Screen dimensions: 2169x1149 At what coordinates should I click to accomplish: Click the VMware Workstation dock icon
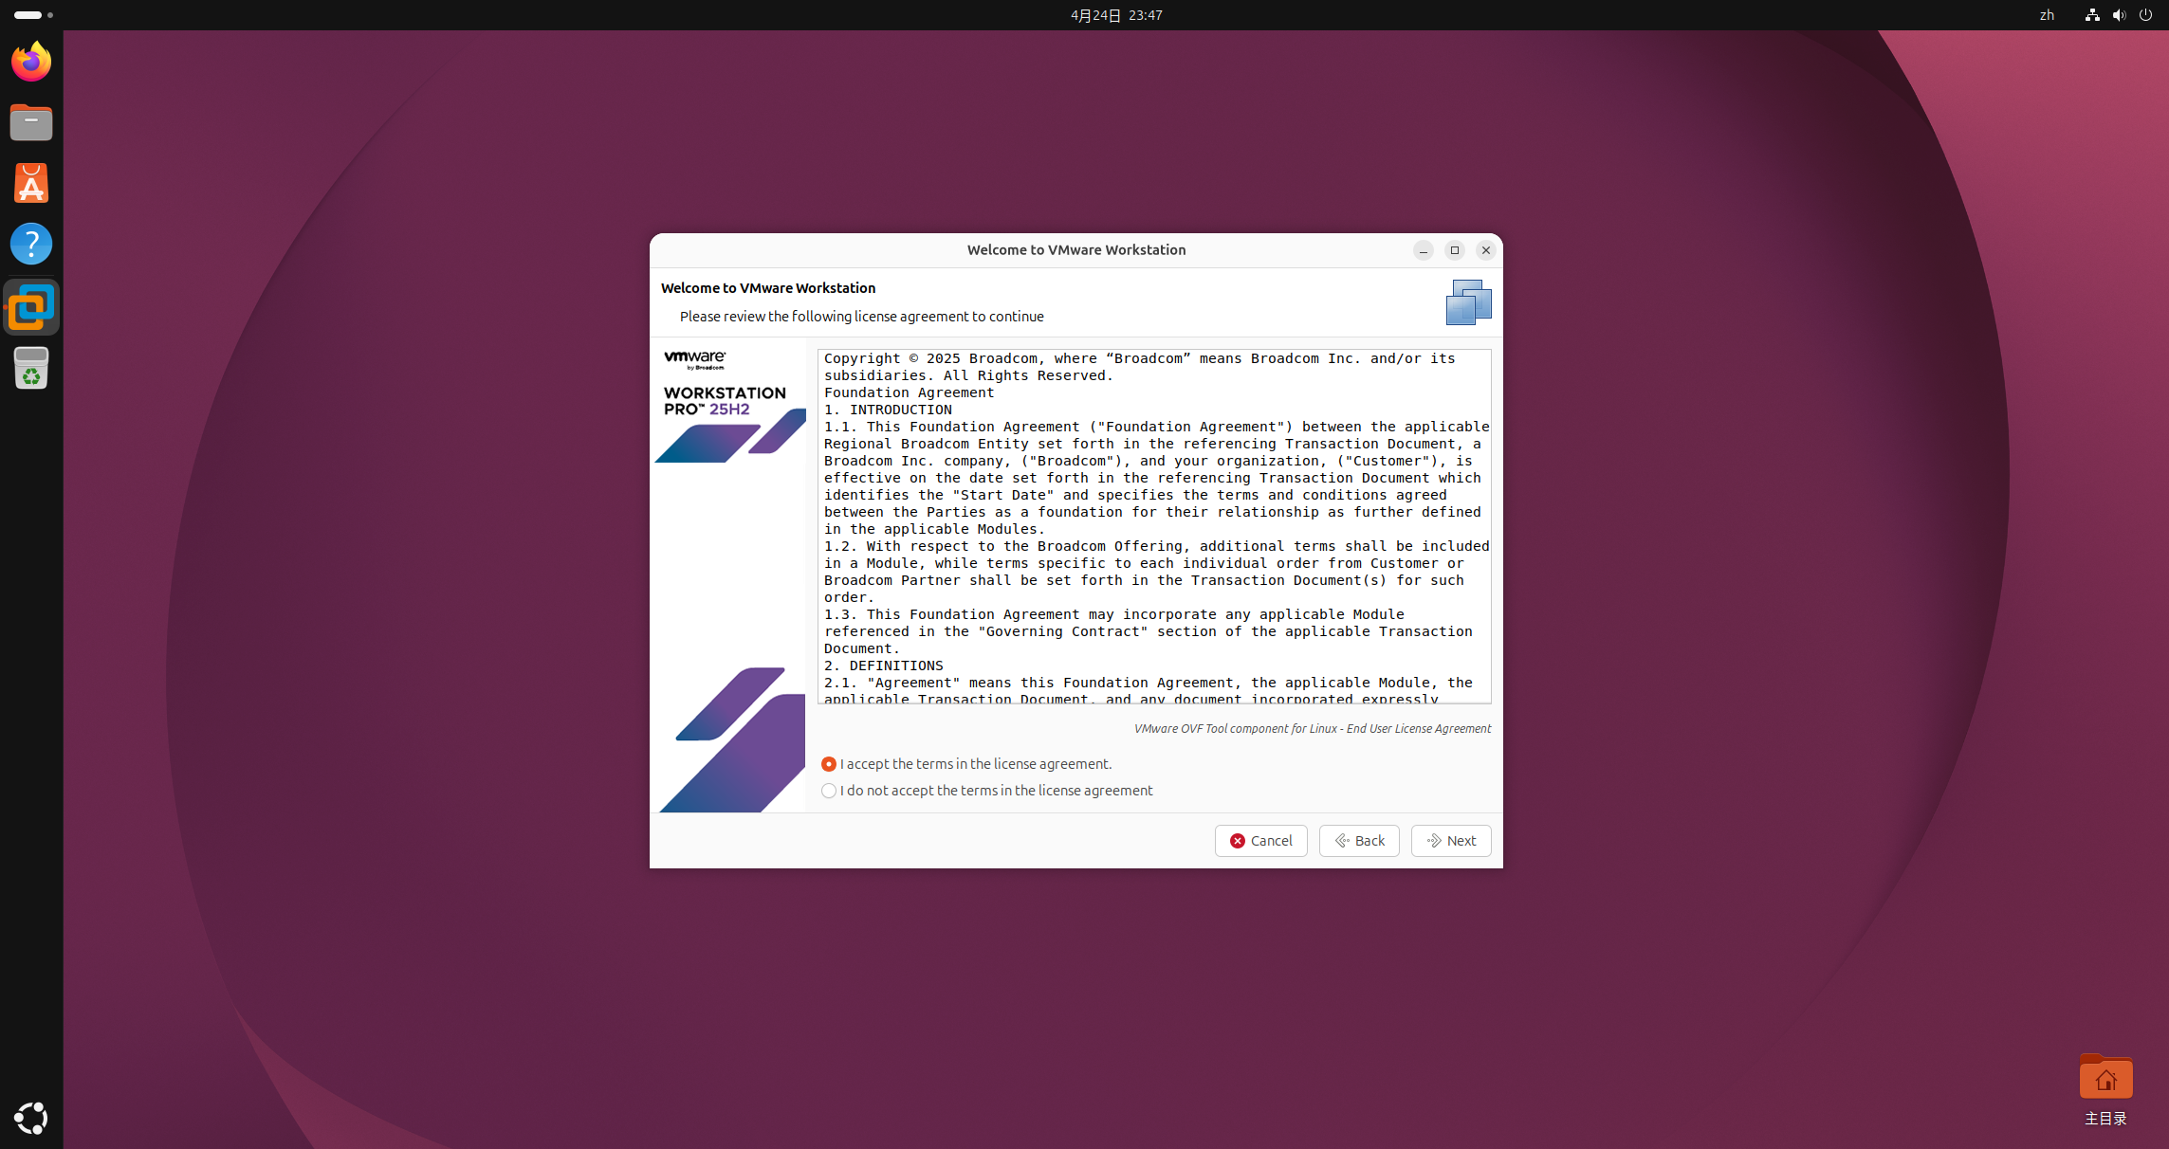[31, 307]
